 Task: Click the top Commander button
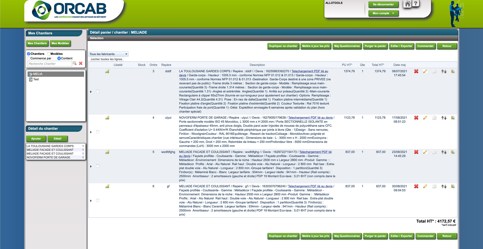(x=425, y=46)
